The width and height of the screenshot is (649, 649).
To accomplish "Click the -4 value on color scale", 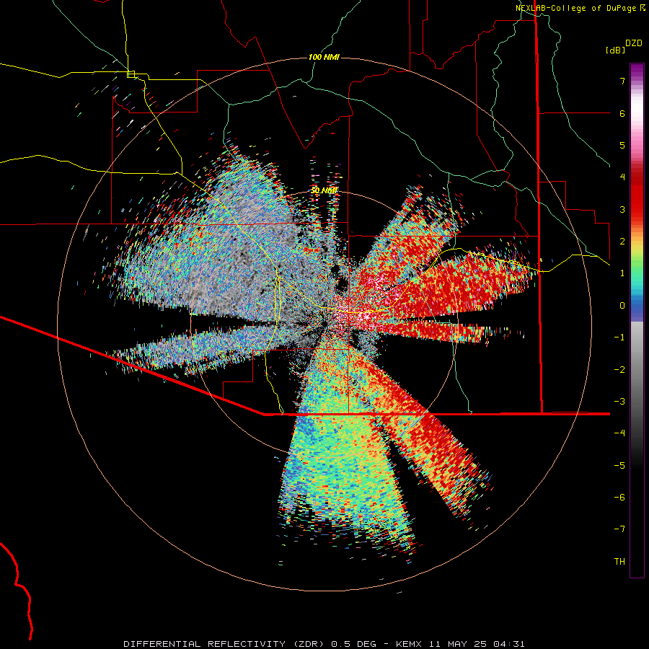I will point(619,433).
